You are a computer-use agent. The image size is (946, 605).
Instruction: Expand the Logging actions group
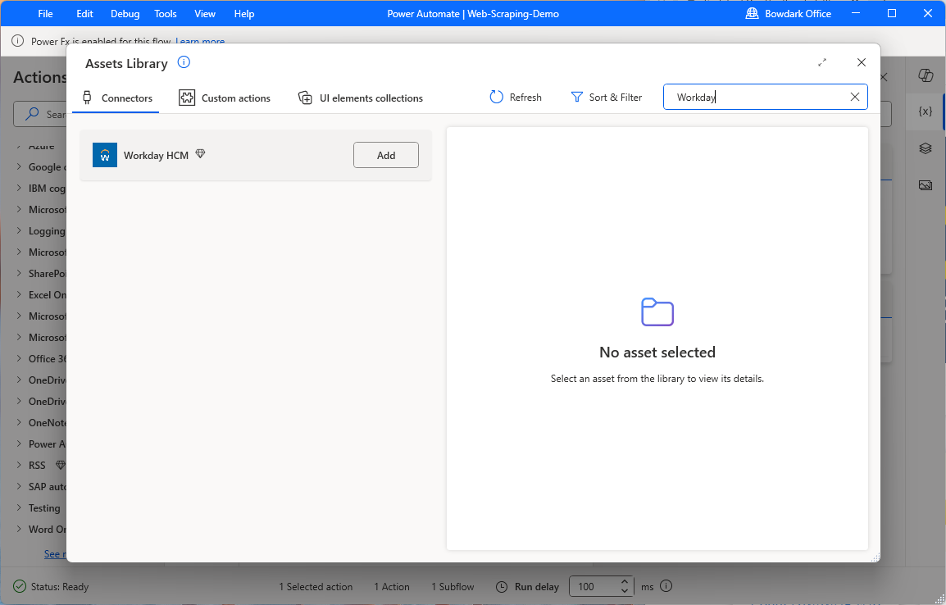[x=20, y=230]
